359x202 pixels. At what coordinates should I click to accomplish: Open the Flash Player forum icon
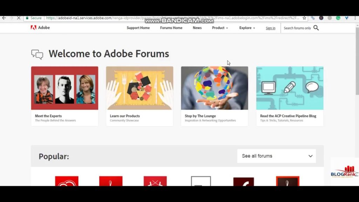(x=244, y=182)
